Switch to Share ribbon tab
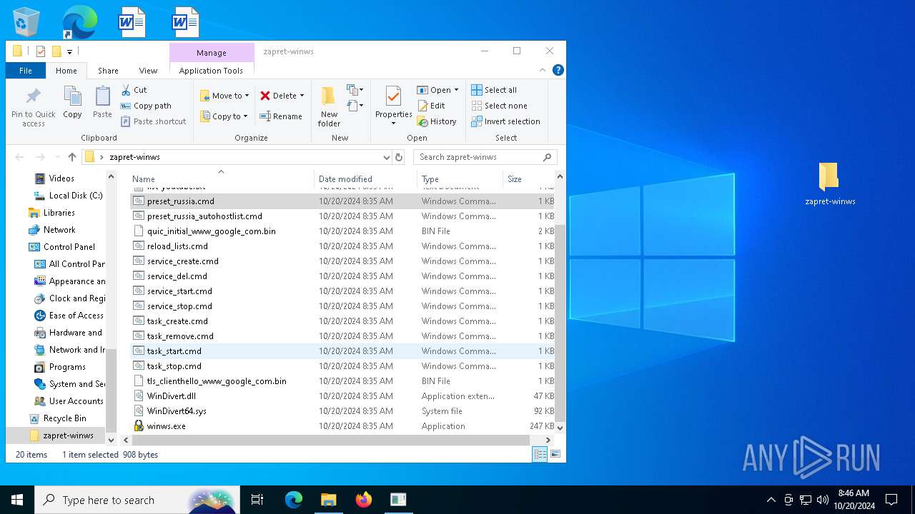915x514 pixels. tap(108, 71)
